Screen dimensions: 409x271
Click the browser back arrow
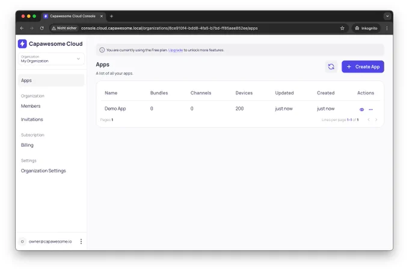22,28
